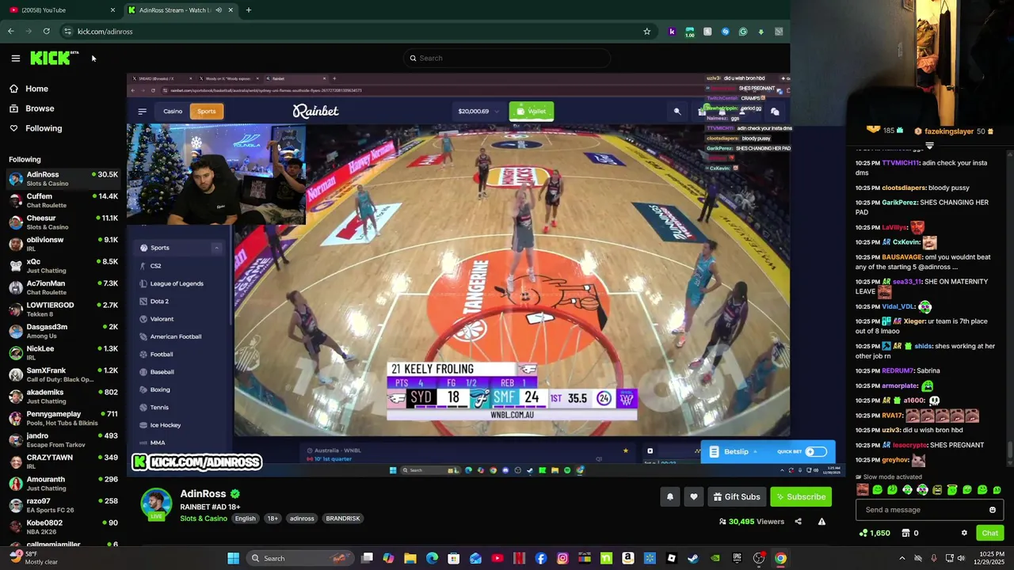Bookmark this page with the star icon

click(x=646, y=32)
